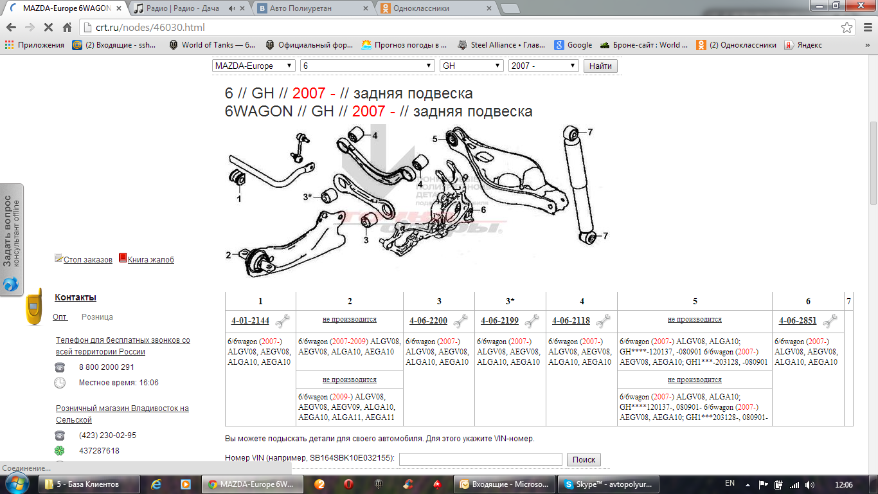Open Google bookmark
The width and height of the screenshot is (878, 494).
click(573, 45)
